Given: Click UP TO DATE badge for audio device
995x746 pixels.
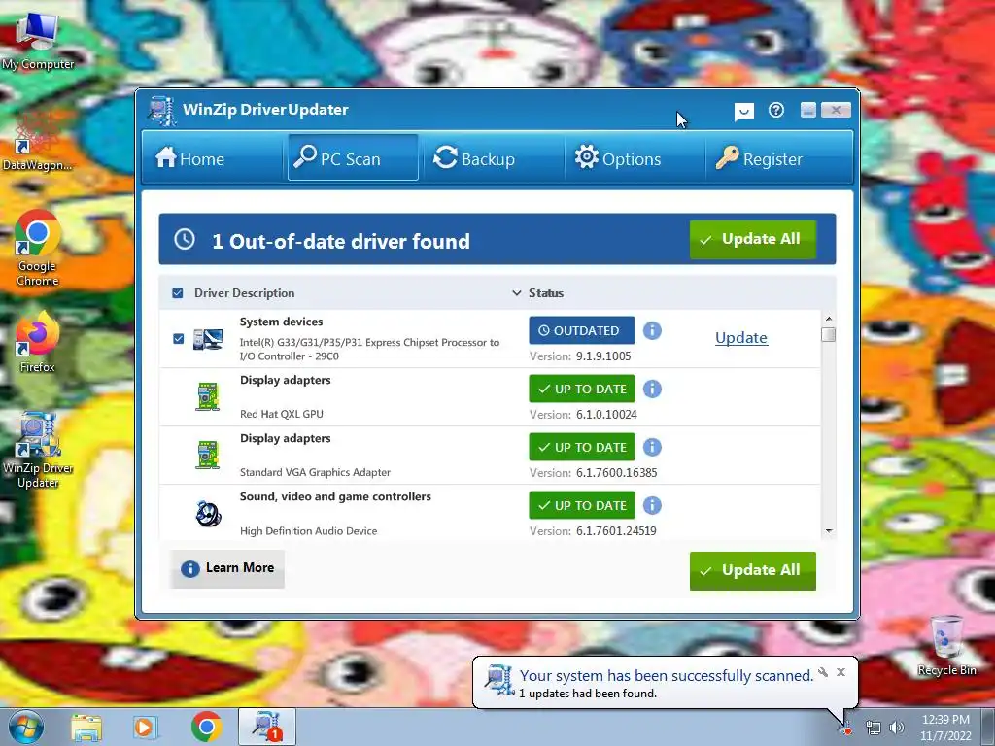Looking at the screenshot, I should coord(582,505).
